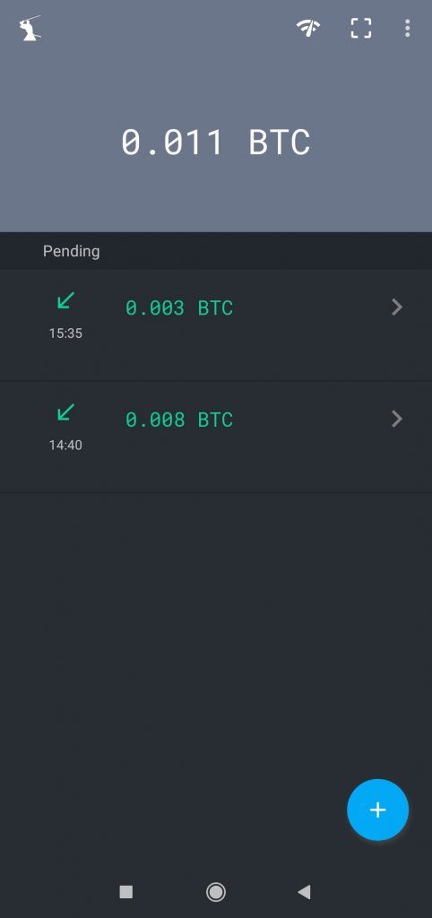Tap the BTC unit in total balance
Image resolution: width=432 pixels, height=918 pixels.
coord(280,143)
